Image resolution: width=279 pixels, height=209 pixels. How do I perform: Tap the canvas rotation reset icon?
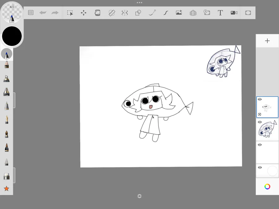(139, 196)
